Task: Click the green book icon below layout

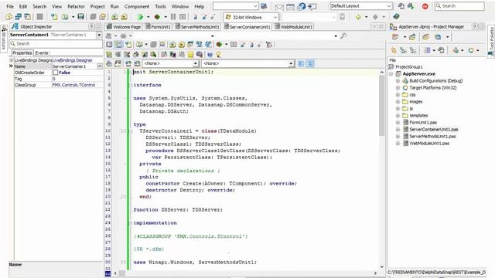Action: [396, 16]
